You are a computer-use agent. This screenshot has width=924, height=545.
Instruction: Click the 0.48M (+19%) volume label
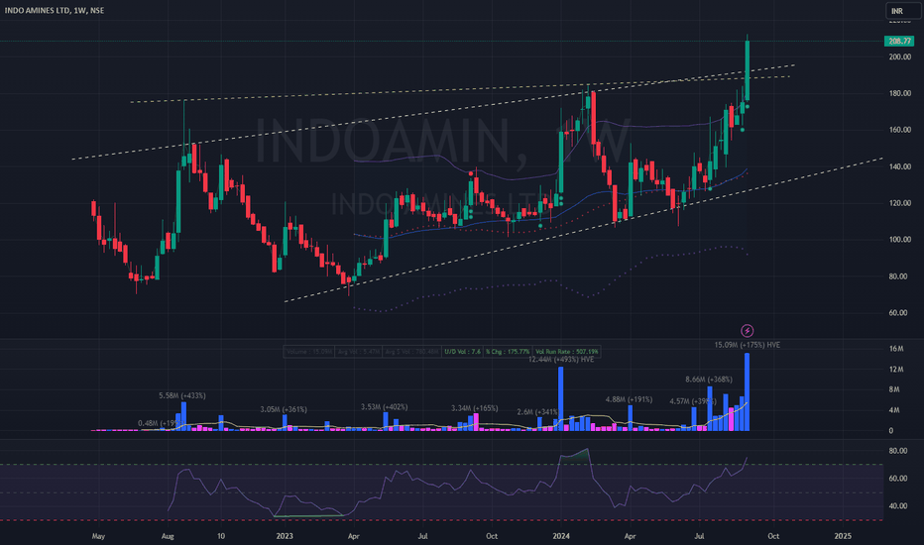pos(157,423)
